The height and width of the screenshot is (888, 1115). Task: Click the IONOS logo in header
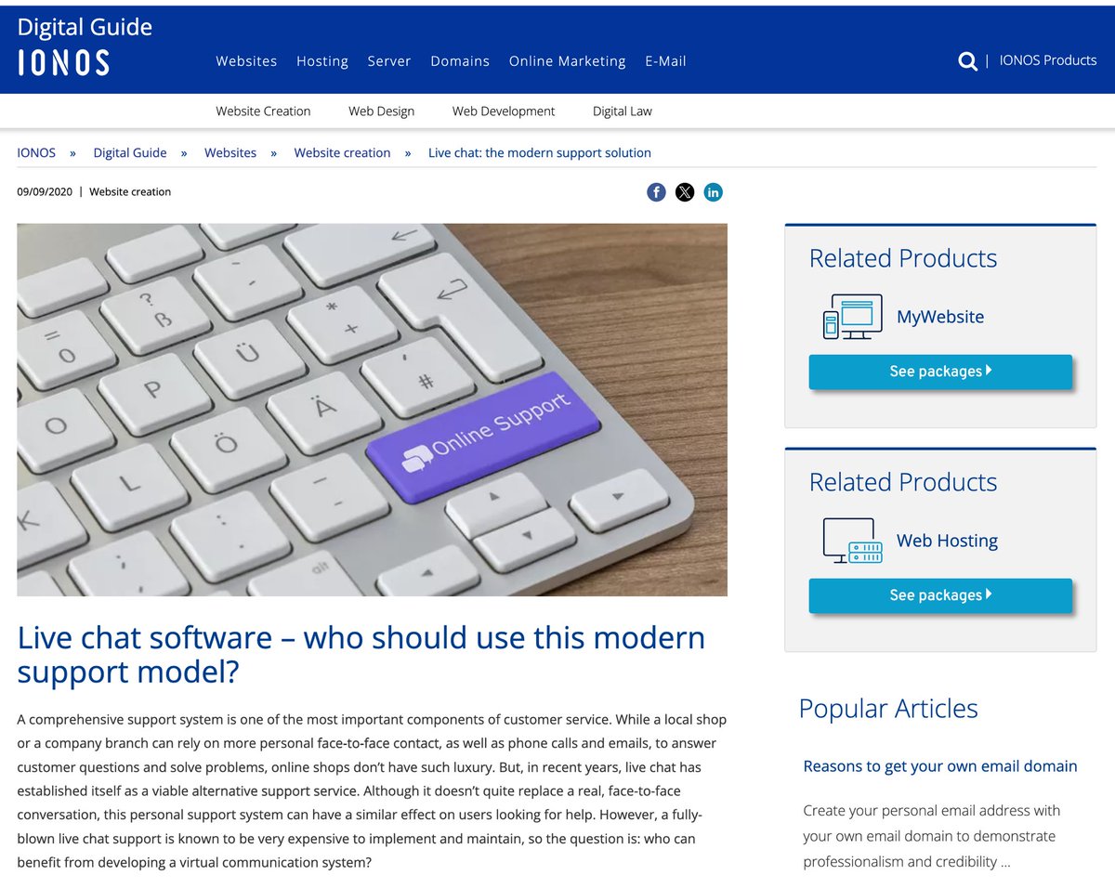pyautogui.click(x=63, y=62)
